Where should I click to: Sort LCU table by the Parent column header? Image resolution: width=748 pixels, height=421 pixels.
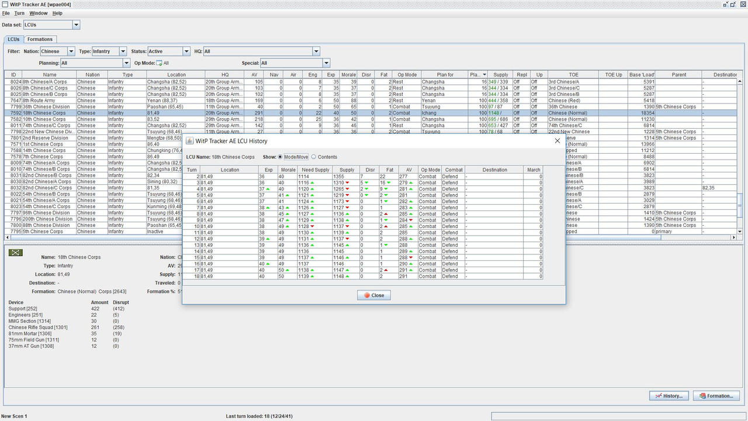tap(678, 75)
